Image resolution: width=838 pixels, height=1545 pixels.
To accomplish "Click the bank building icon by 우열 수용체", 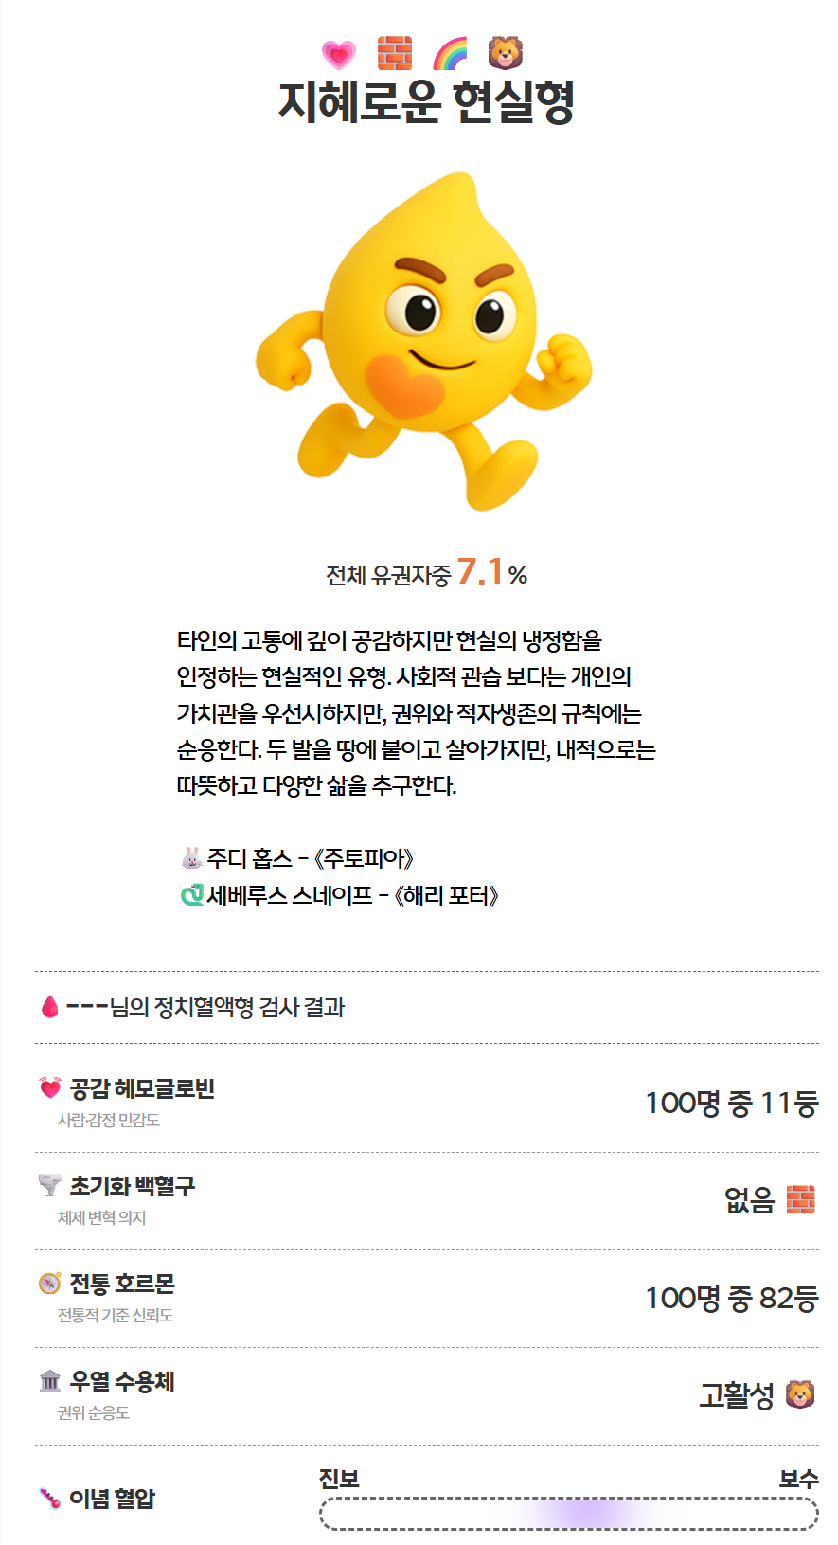I will tap(50, 1381).
